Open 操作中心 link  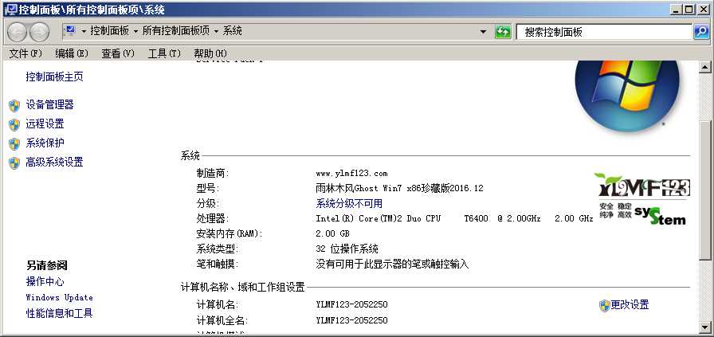pos(45,282)
